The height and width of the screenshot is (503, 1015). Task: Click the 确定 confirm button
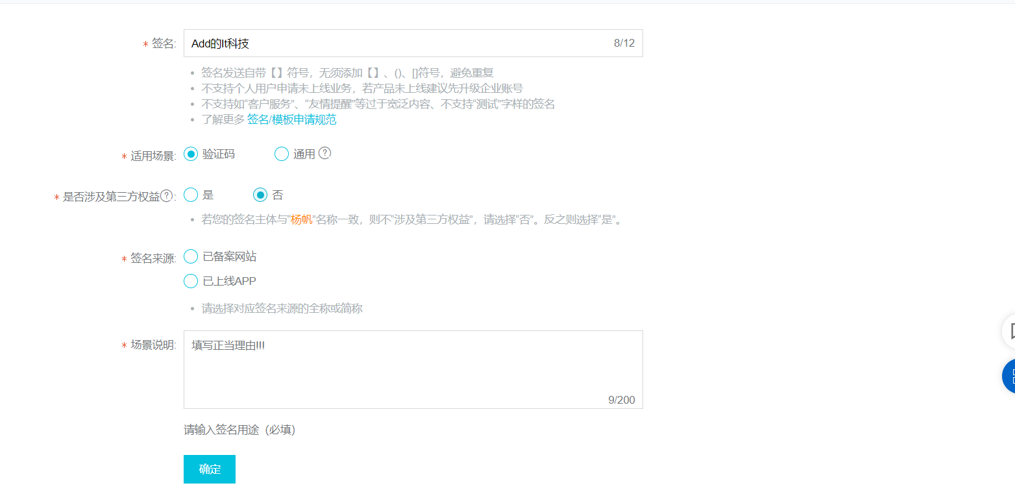(x=210, y=469)
